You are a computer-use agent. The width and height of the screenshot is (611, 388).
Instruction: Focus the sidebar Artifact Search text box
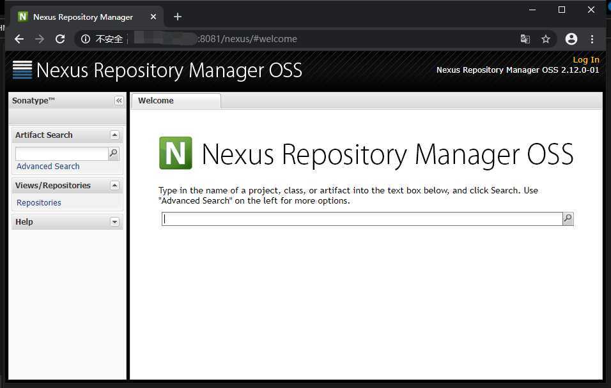tap(61, 153)
